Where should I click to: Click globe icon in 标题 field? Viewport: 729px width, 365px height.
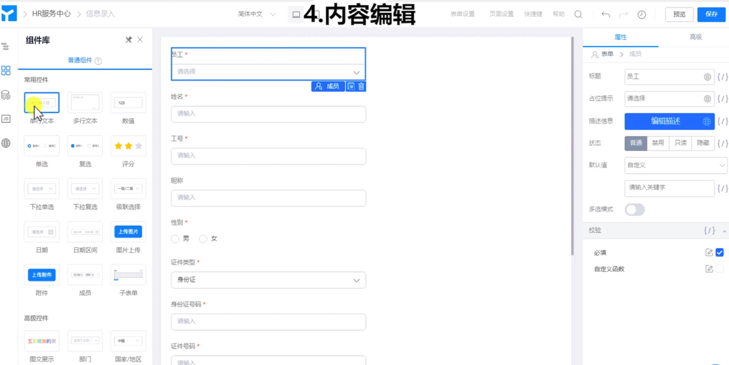click(x=707, y=77)
